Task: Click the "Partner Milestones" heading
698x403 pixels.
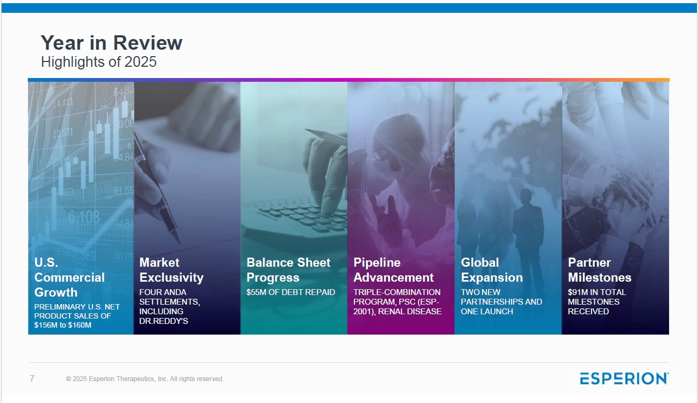Action: [599, 270]
